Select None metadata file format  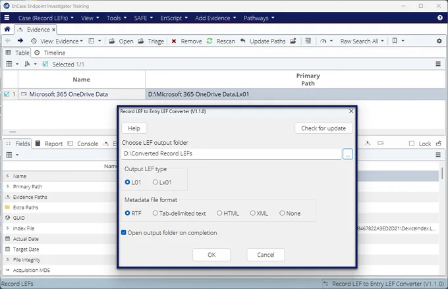click(282, 213)
